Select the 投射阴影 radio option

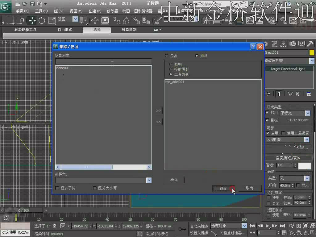171,69
